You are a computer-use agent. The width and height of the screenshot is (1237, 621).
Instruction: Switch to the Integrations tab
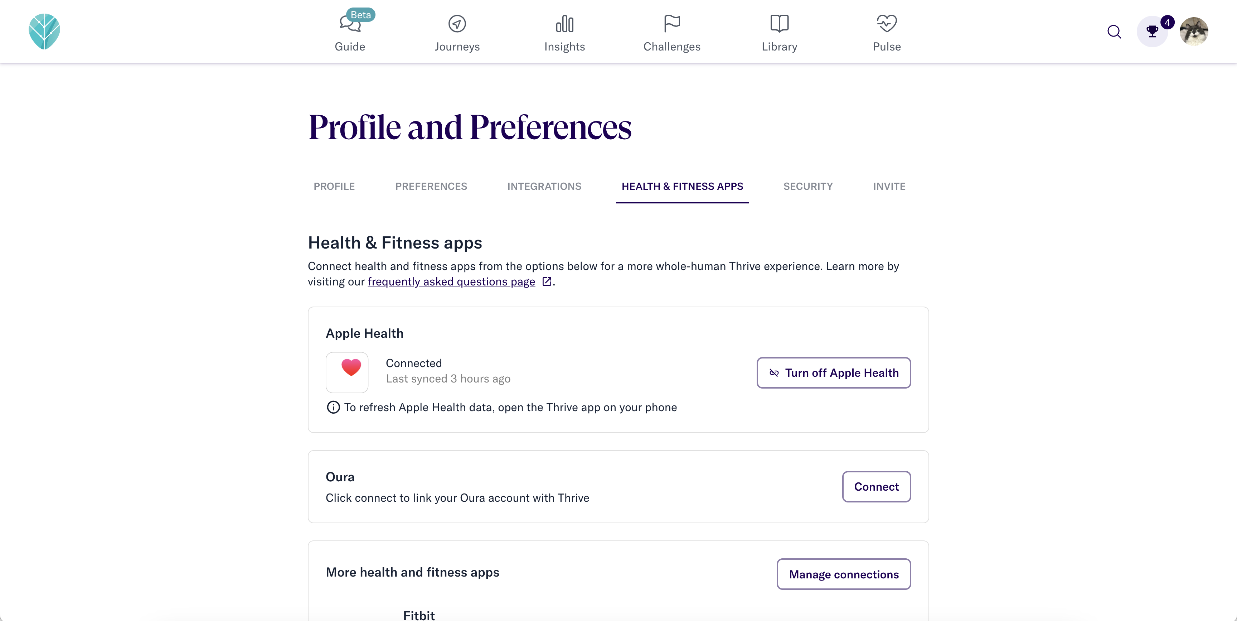coord(544,186)
